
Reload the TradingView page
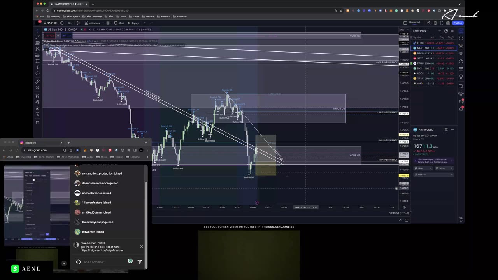(x=48, y=10)
